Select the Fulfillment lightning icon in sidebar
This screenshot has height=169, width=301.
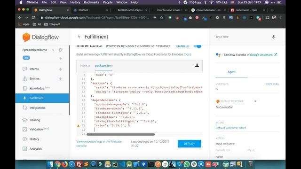(25, 98)
